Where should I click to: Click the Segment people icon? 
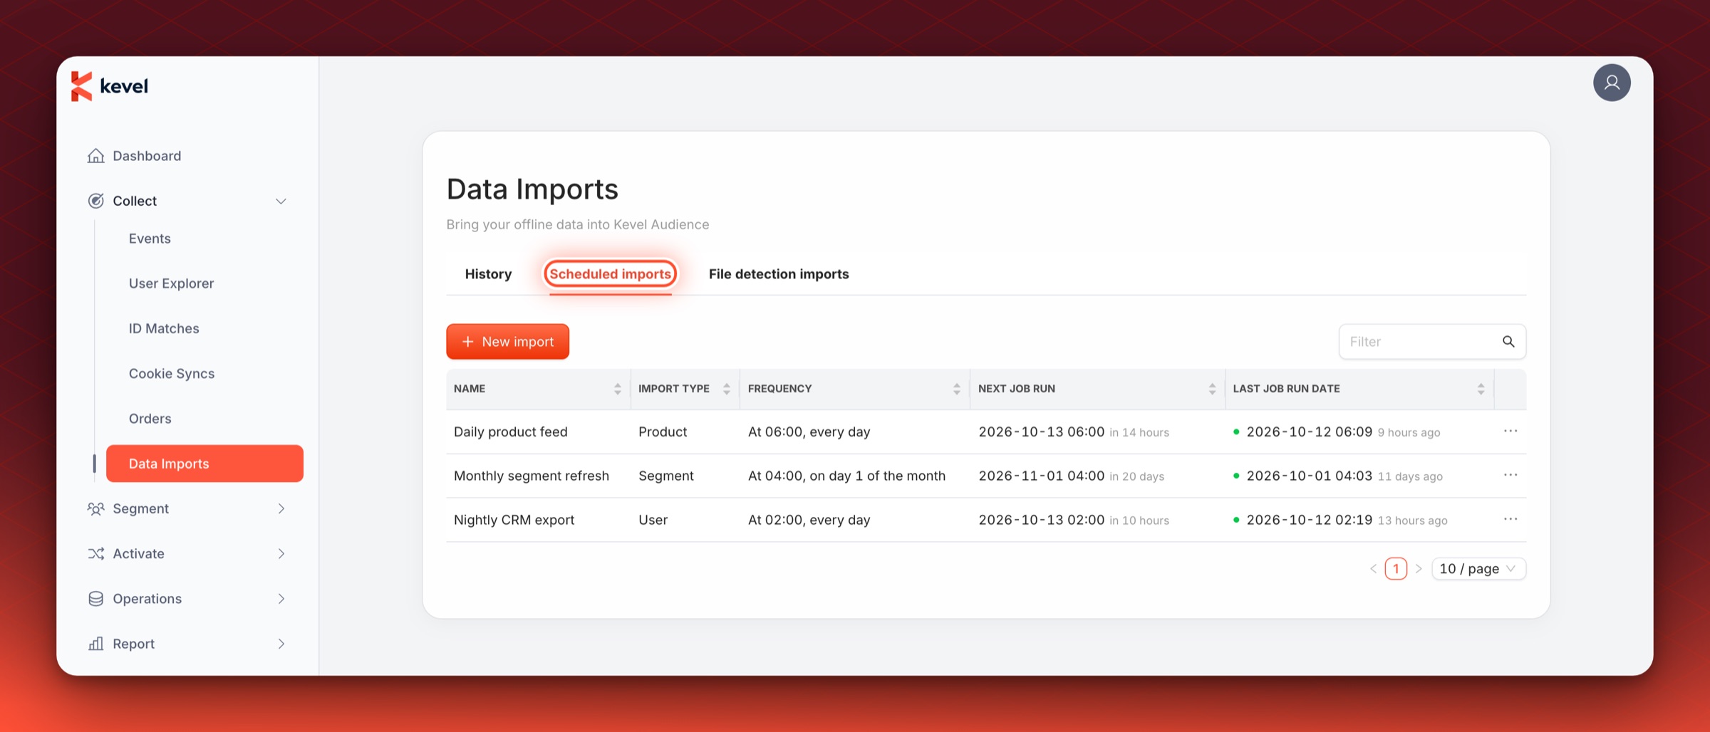pos(95,508)
